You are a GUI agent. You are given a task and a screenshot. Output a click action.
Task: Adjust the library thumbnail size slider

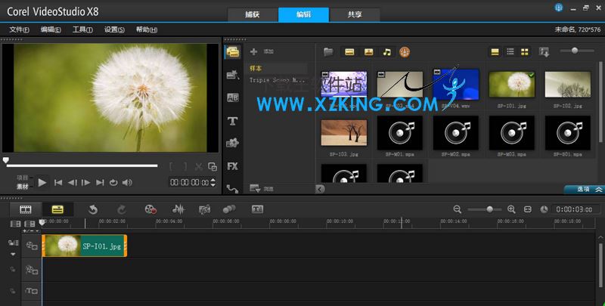click(x=575, y=51)
